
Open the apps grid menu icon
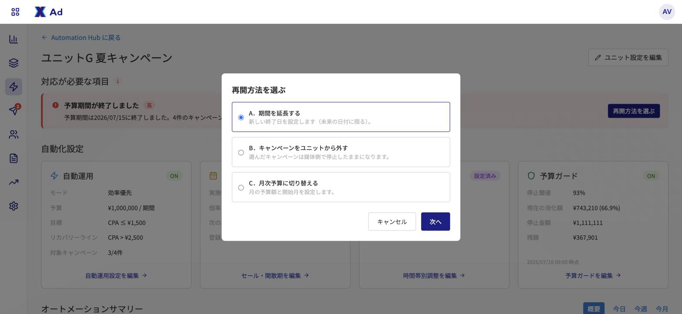15,12
